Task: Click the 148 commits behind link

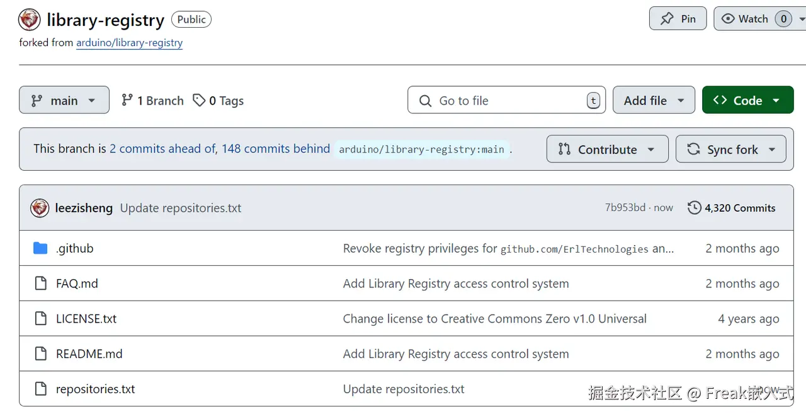Action: (x=275, y=149)
